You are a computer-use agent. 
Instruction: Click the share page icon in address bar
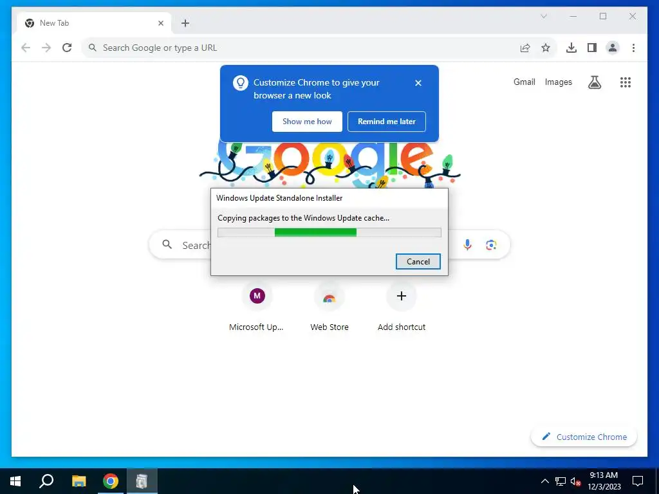click(x=525, y=48)
